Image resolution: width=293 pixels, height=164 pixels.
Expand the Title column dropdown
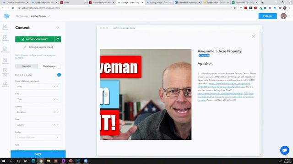(58, 99)
